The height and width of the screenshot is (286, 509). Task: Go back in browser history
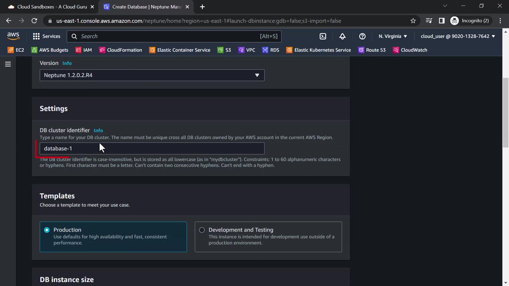[9, 21]
